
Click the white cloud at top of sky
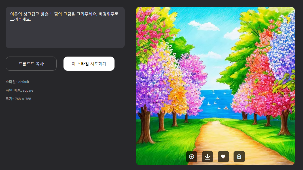pyautogui.click(x=204, y=26)
